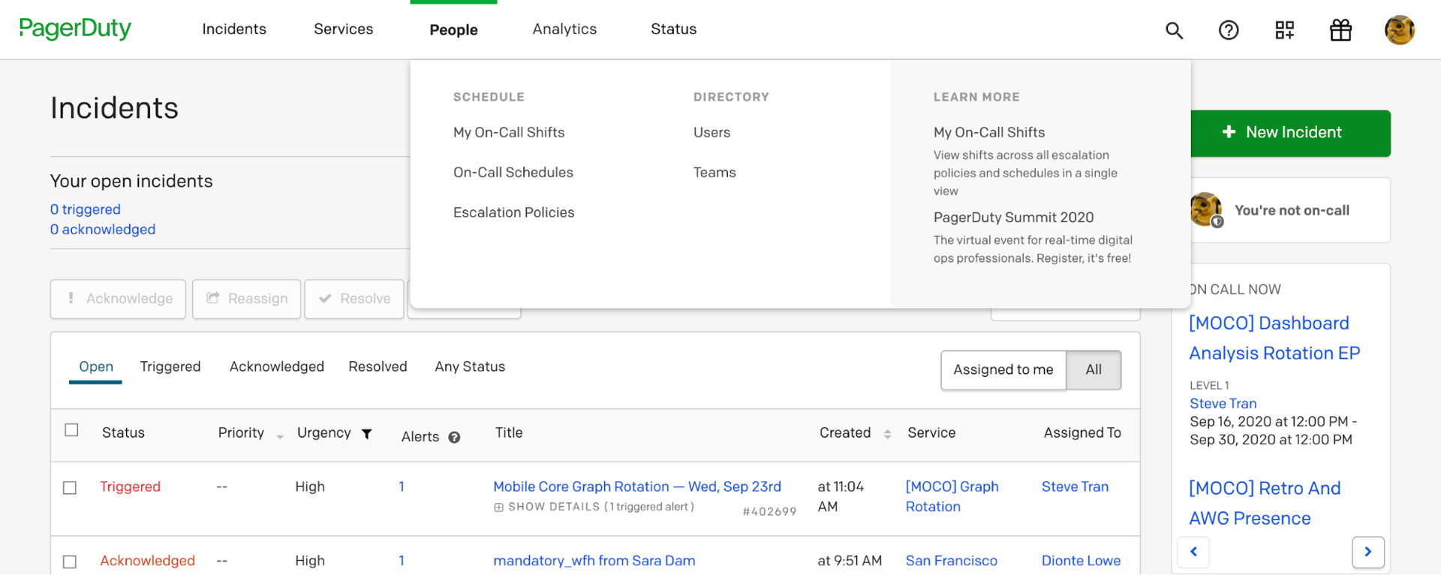The image size is (1441, 575).
Task: Click the help question mark icon
Action: (x=1229, y=30)
